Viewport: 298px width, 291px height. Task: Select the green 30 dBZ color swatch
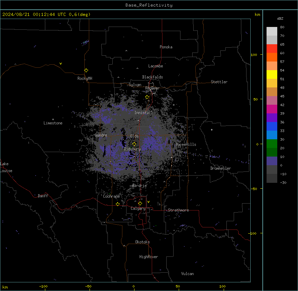pyautogui.click(x=272, y=144)
